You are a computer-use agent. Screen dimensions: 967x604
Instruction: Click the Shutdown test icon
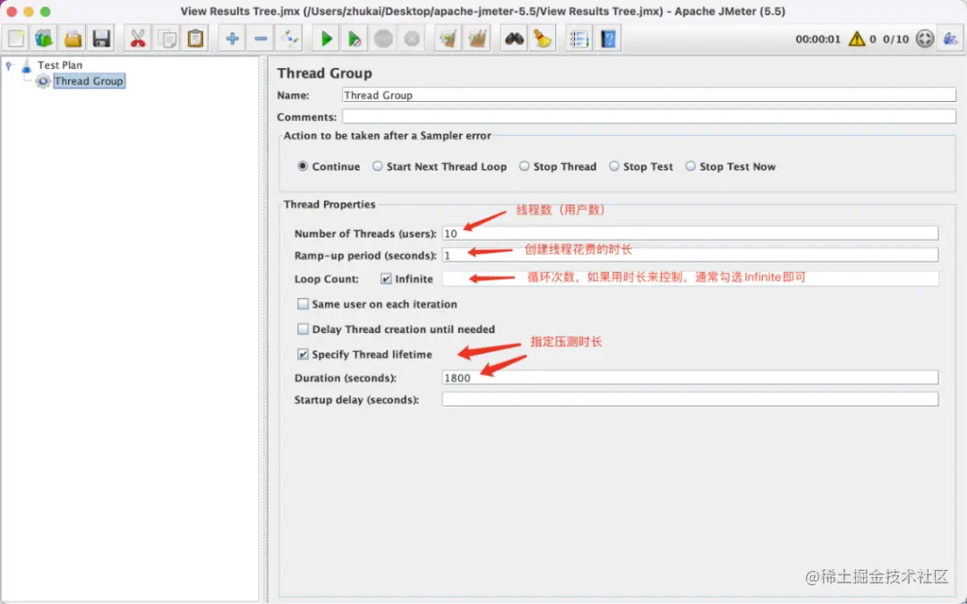[411, 38]
